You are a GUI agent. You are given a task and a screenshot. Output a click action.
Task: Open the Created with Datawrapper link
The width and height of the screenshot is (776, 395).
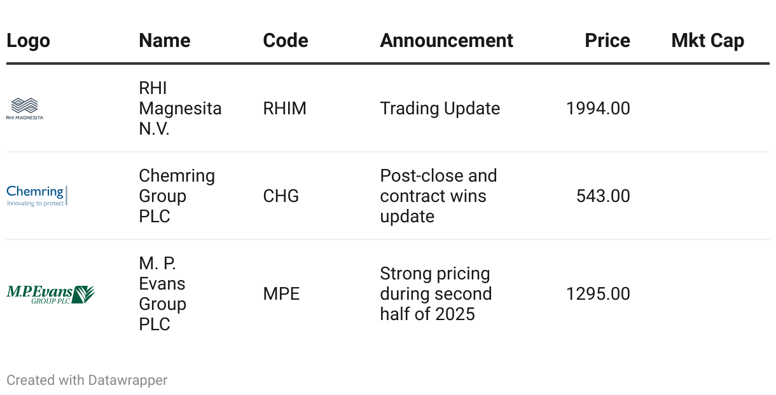(87, 380)
